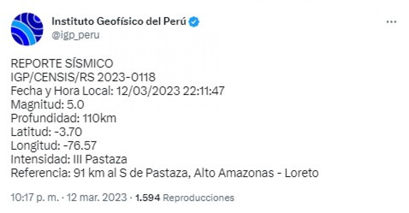
Task: Open the Instituto Geofísico del Perú profile avatar
Action: 27,29
